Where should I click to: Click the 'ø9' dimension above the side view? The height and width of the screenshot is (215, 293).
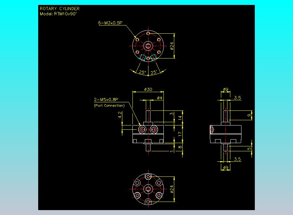(226, 90)
